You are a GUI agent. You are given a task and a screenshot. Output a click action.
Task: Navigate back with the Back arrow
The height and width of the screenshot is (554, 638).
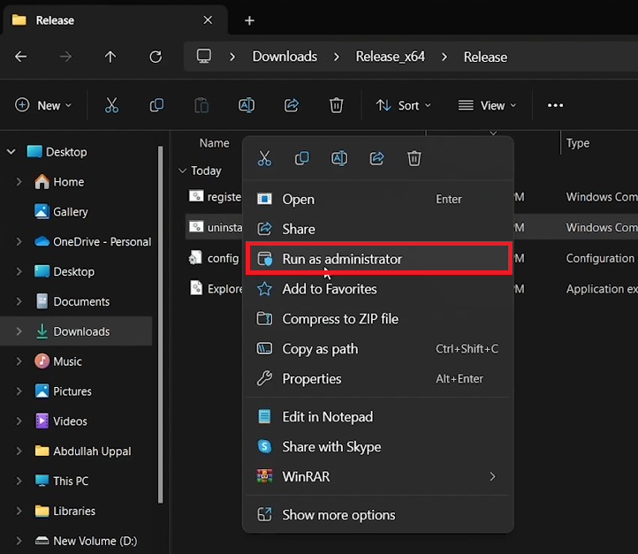[21, 57]
